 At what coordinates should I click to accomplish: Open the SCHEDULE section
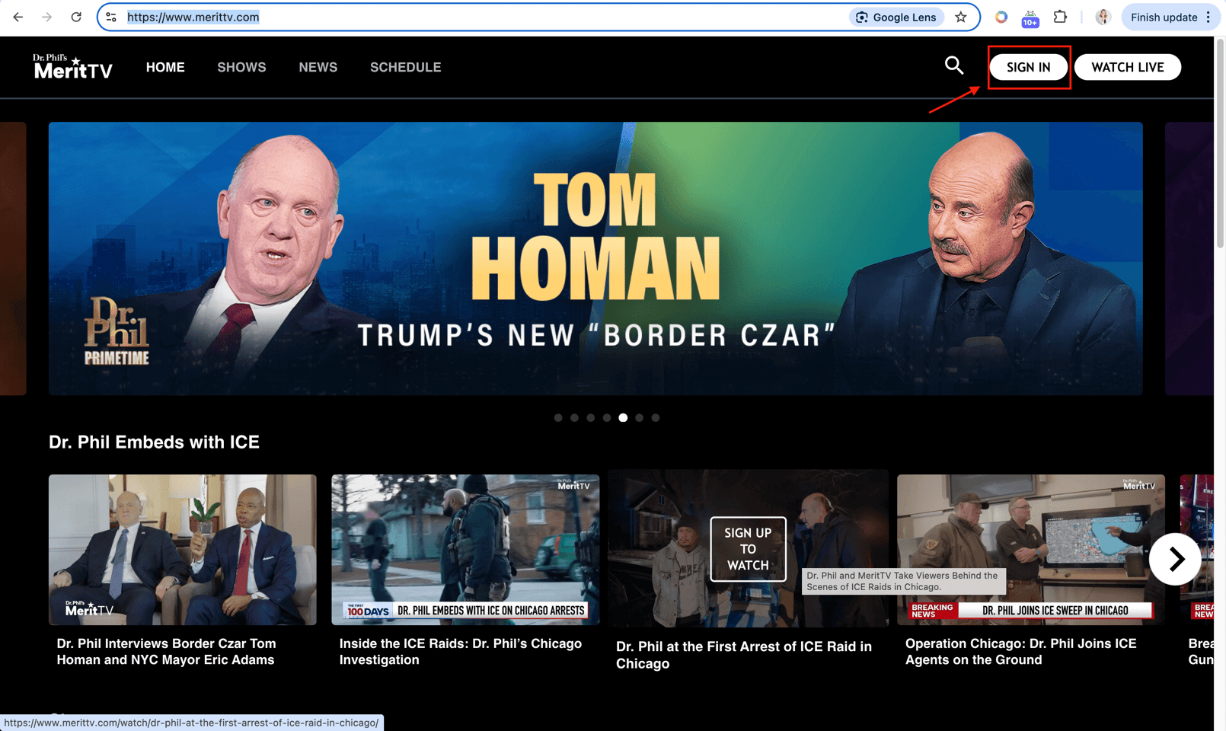pyautogui.click(x=405, y=67)
